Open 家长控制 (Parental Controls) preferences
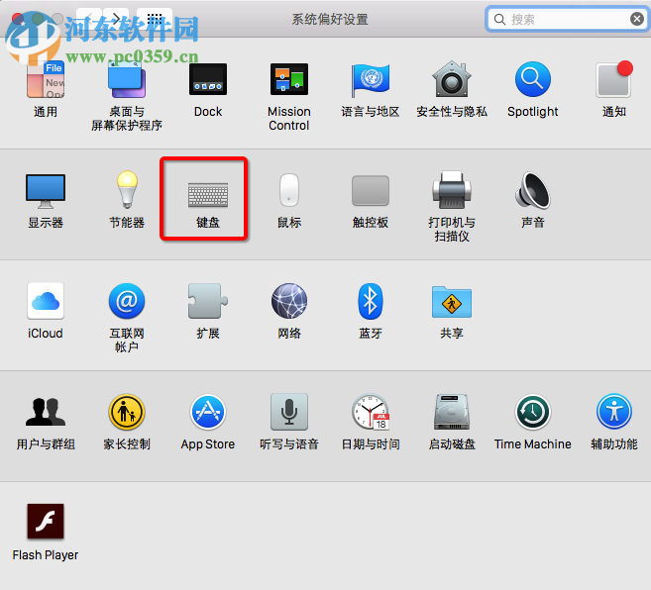The image size is (651, 590). point(127,412)
